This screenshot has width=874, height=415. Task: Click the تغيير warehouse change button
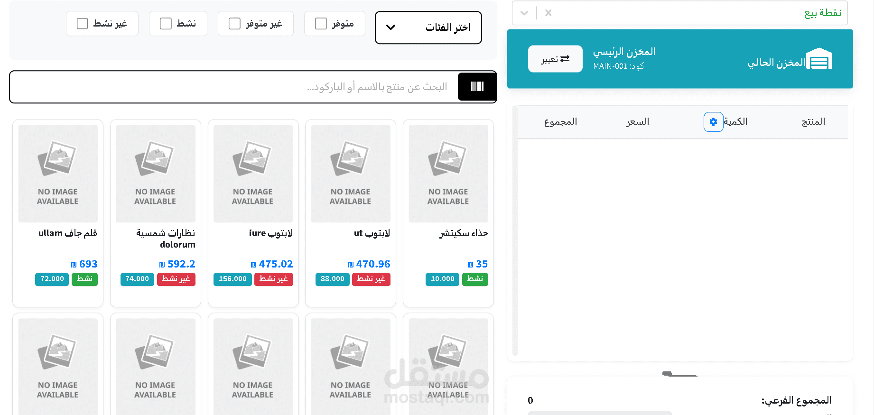click(555, 59)
